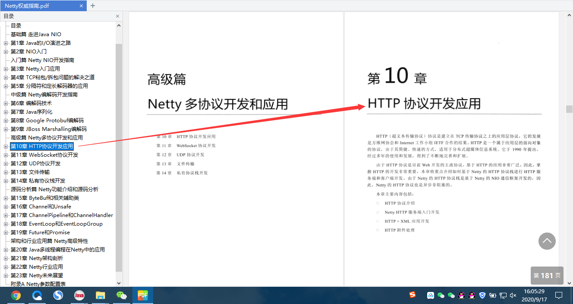Open File Explorer from the taskbar
Viewport: 573px width, 304px height.
pos(101,295)
